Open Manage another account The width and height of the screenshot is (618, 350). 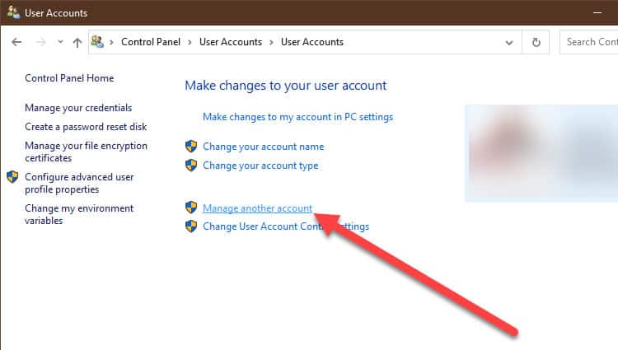[x=257, y=208]
